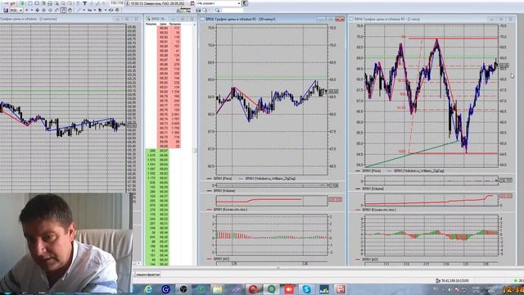Click the green globe connection icon in toolbar

[x=22, y=3]
